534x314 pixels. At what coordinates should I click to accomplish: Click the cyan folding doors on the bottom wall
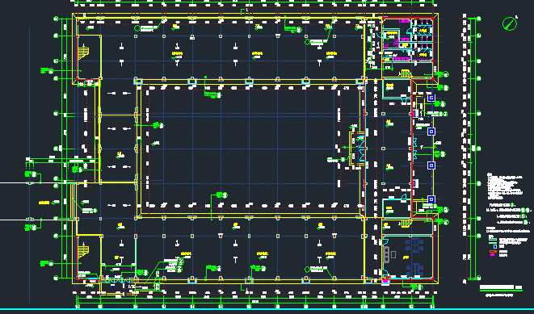pyautogui.click(x=117, y=281)
